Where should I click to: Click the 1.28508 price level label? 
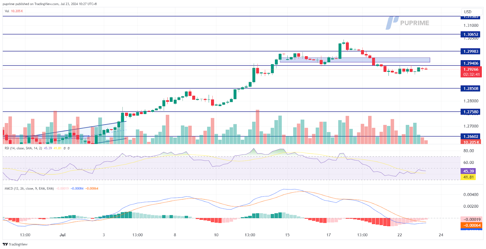(x=471, y=88)
